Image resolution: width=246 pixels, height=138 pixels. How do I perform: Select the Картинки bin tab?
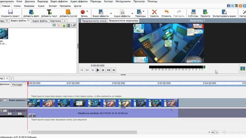click(x=55, y=21)
